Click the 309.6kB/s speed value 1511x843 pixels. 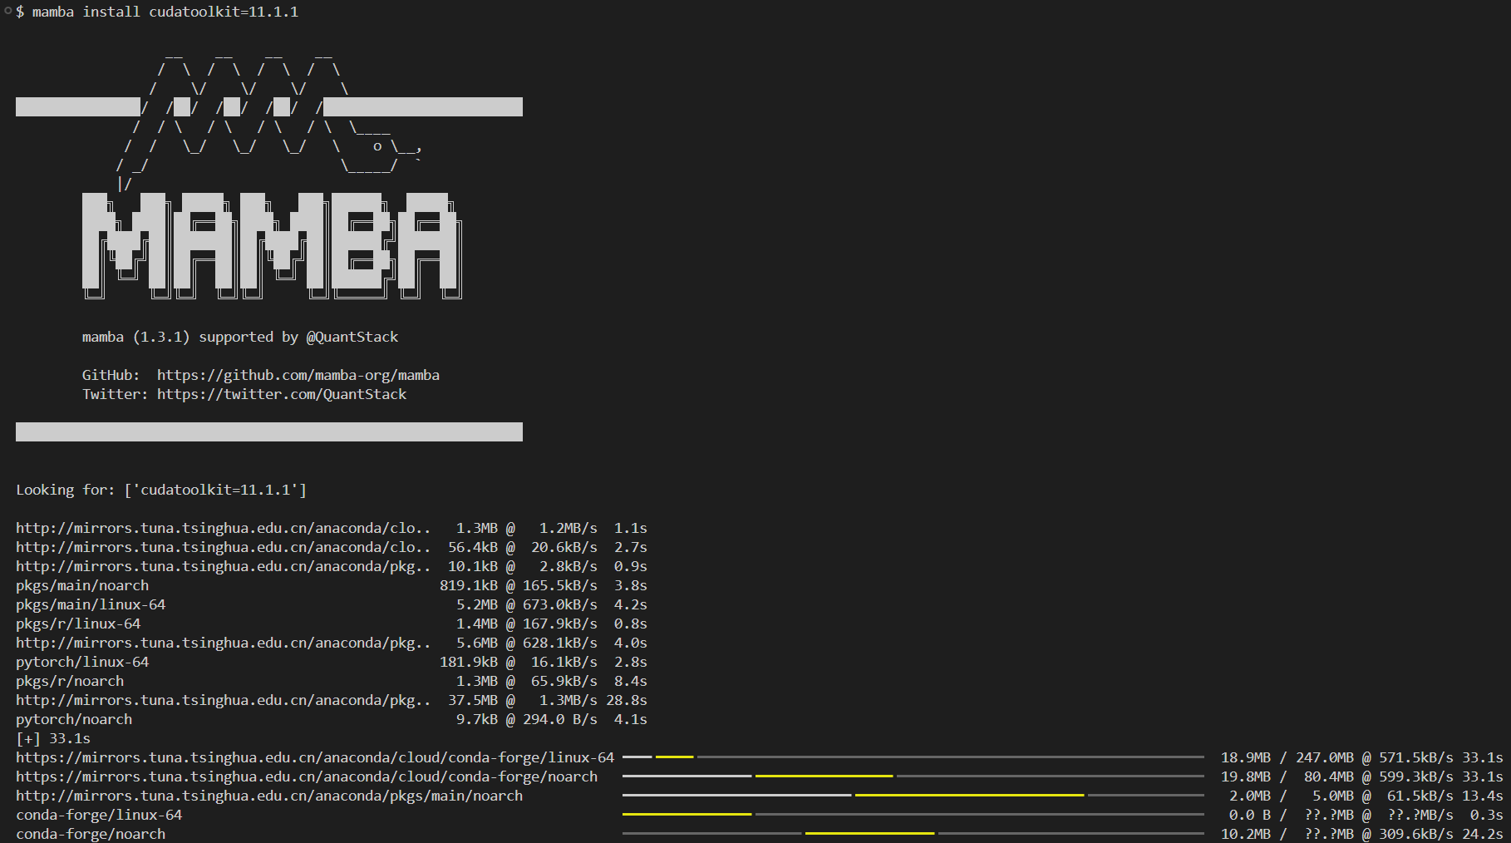click(x=1416, y=834)
